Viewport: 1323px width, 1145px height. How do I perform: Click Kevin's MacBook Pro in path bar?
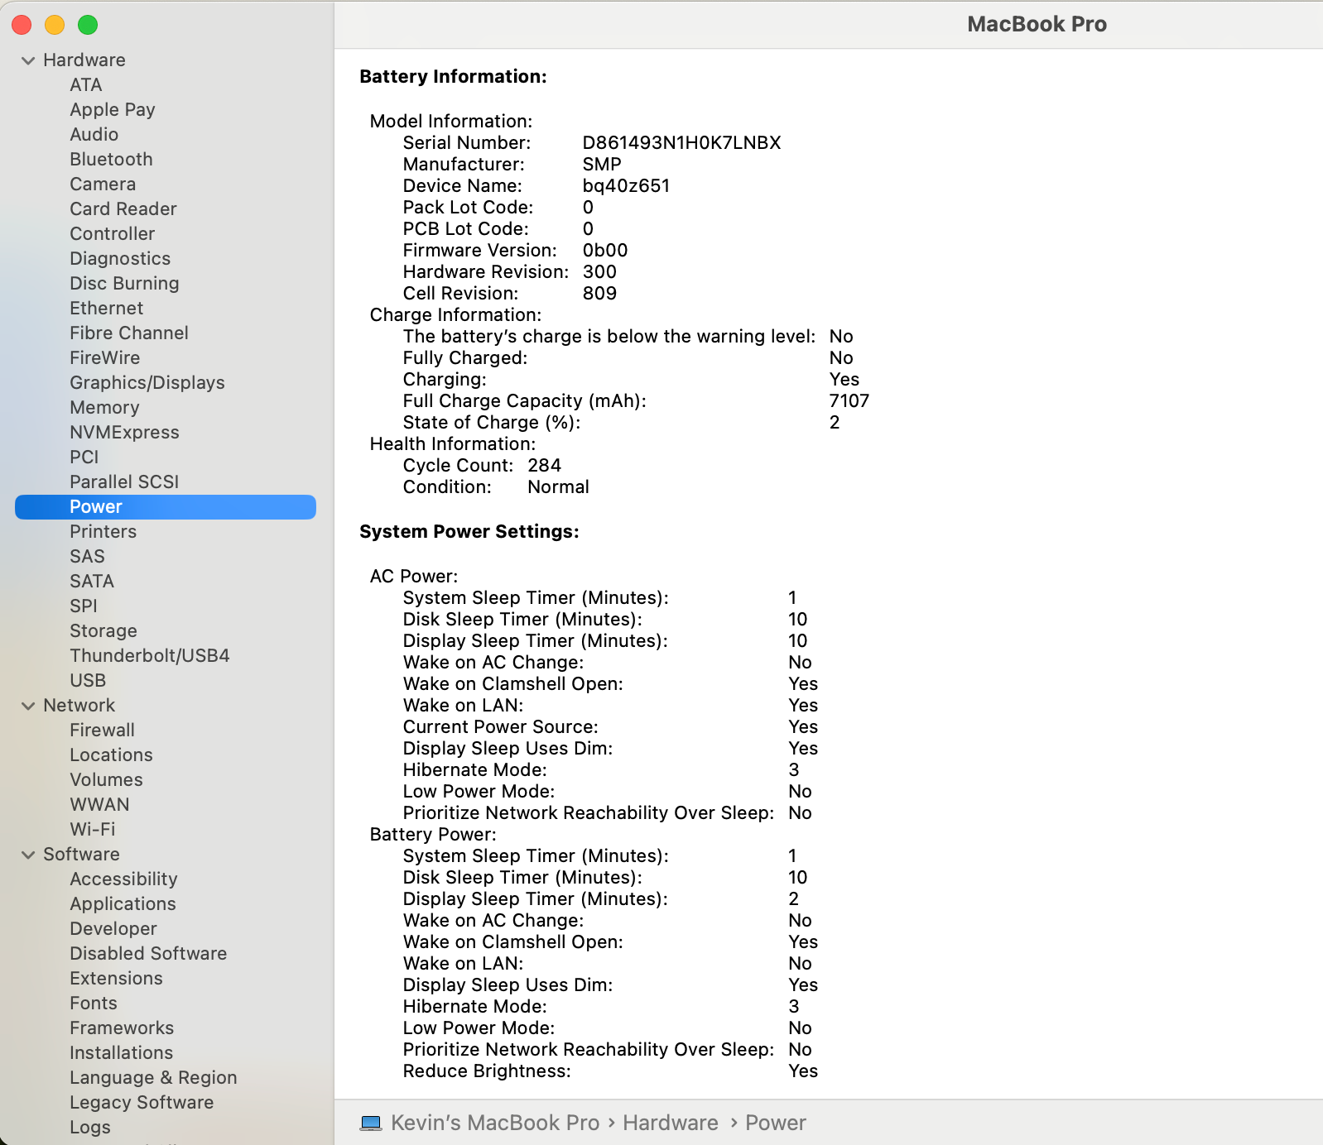point(494,1123)
